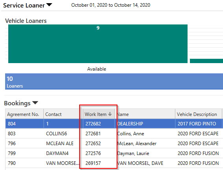Viewport: 223px width, 170px height.
Task: Click work item 272652
Action: tap(93, 143)
